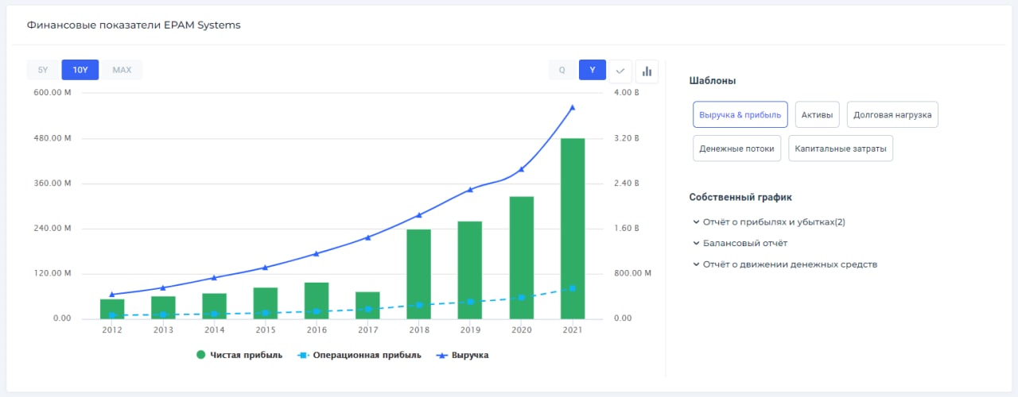Click the 2020 net profit bar
The height and width of the screenshot is (397, 1018).
[522, 258]
